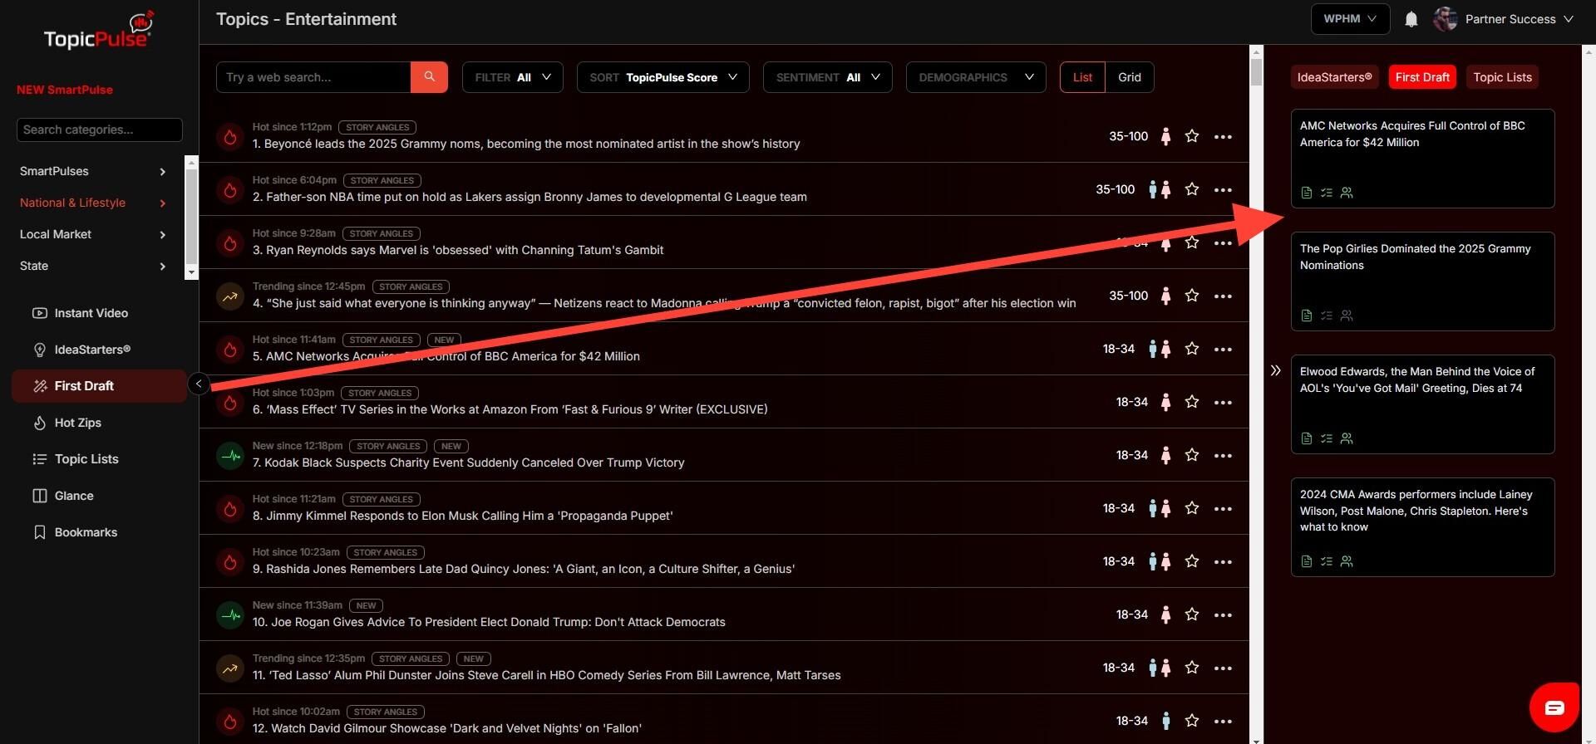Bookmark the Kodak Black topic with star
This screenshot has width=1596, height=744.
pyautogui.click(x=1191, y=455)
